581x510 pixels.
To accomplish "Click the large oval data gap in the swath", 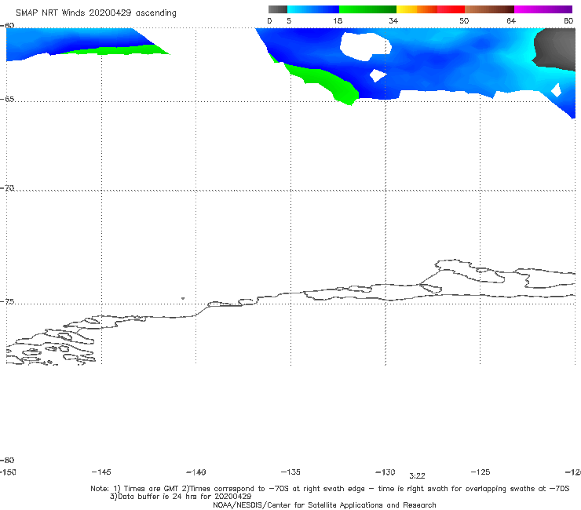I will click(x=365, y=46).
